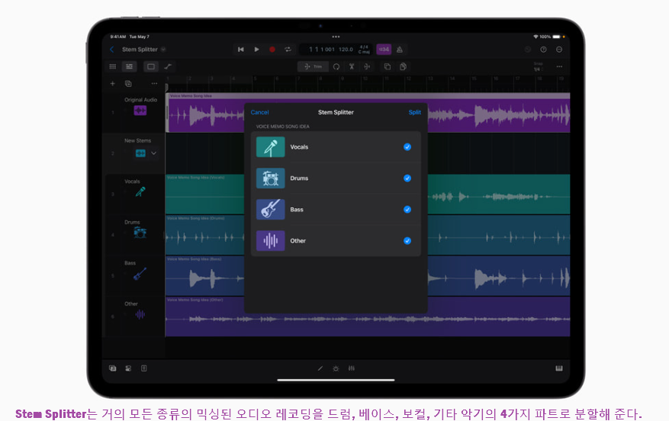Click the New Stems folder track icon
Viewport: 669px width, 421px height.
pos(140,153)
